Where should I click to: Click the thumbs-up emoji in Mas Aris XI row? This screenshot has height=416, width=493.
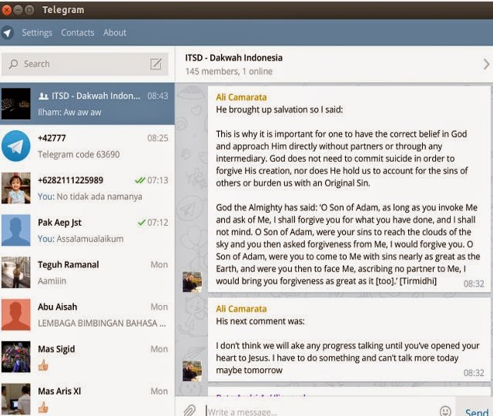(x=43, y=408)
